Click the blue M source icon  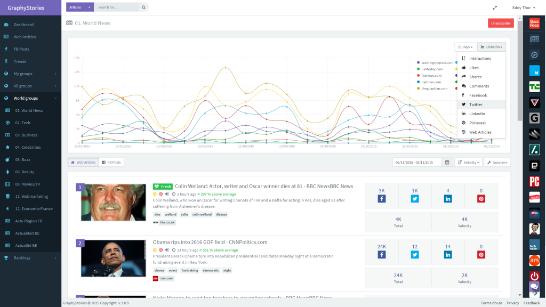point(534,71)
